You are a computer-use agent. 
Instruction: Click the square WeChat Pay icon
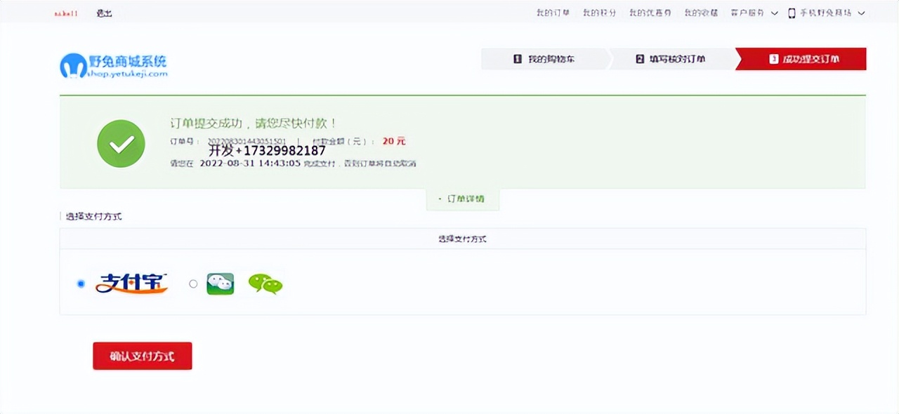[x=220, y=283]
